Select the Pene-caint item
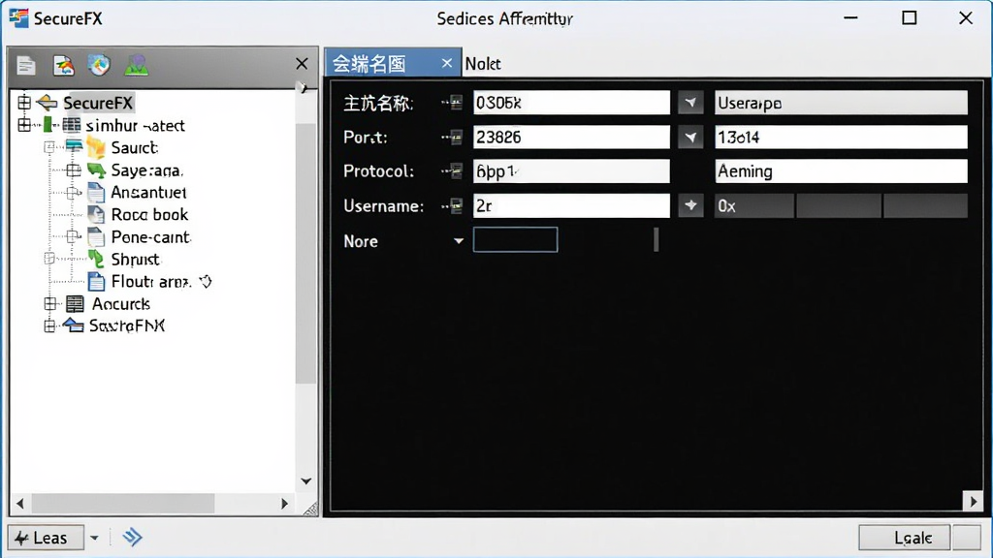This screenshot has width=993, height=558. click(150, 236)
